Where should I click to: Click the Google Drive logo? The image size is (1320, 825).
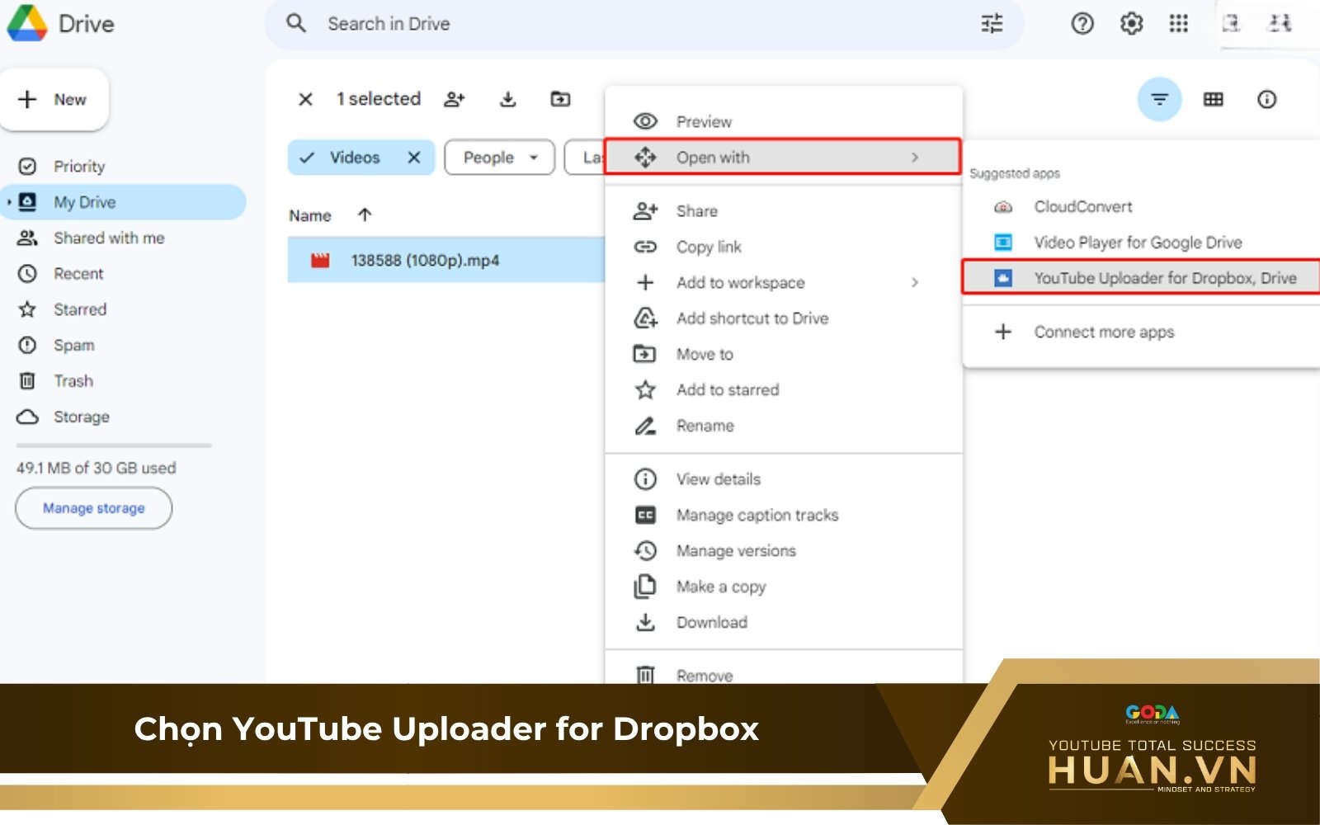(27, 23)
